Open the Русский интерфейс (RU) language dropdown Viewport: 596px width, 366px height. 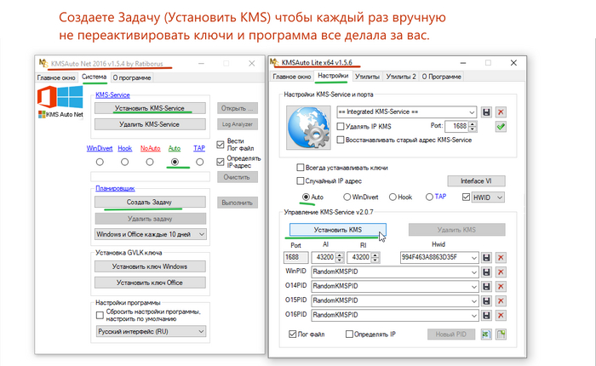pos(151,331)
